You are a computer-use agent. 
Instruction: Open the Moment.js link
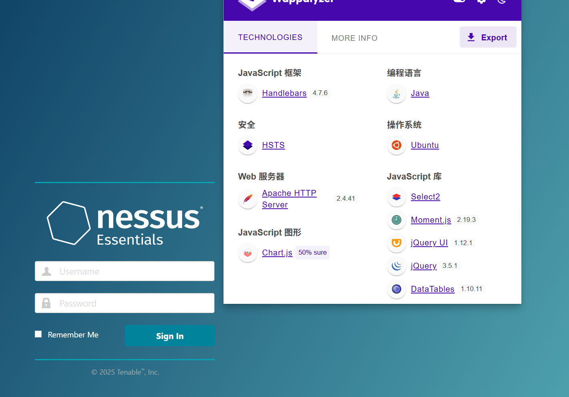(431, 220)
